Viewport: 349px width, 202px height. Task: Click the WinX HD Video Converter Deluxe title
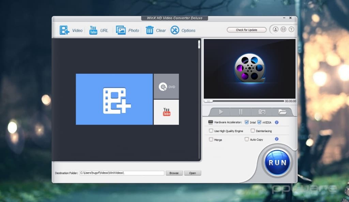174,18
